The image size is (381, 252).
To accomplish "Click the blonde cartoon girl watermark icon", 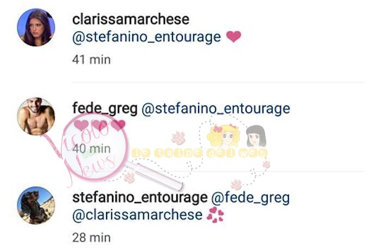I will 224,136.
